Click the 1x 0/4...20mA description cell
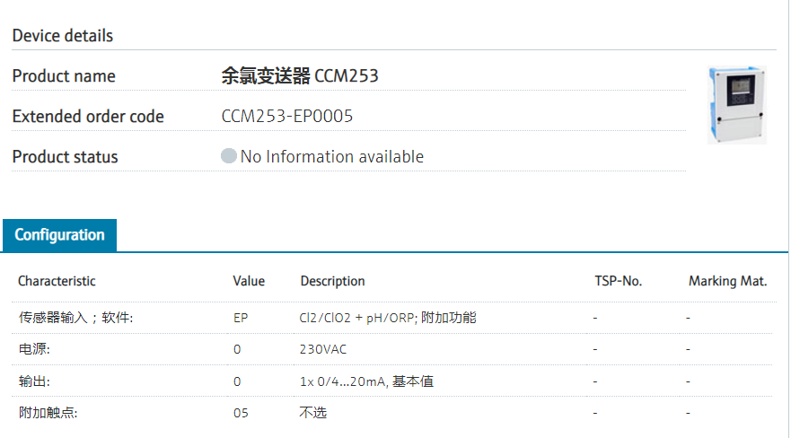 tap(366, 381)
